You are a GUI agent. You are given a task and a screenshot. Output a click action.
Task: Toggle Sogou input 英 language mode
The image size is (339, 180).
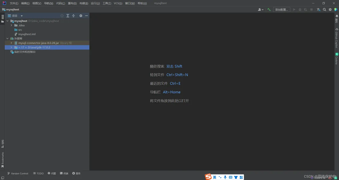[x=215, y=177]
